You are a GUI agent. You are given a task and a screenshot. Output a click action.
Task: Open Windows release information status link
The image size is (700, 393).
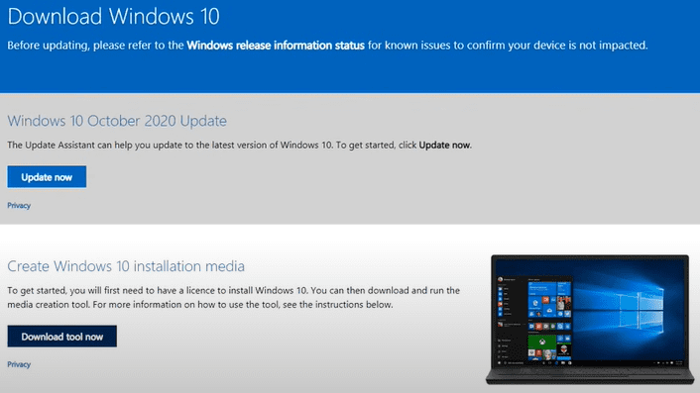[x=276, y=45]
